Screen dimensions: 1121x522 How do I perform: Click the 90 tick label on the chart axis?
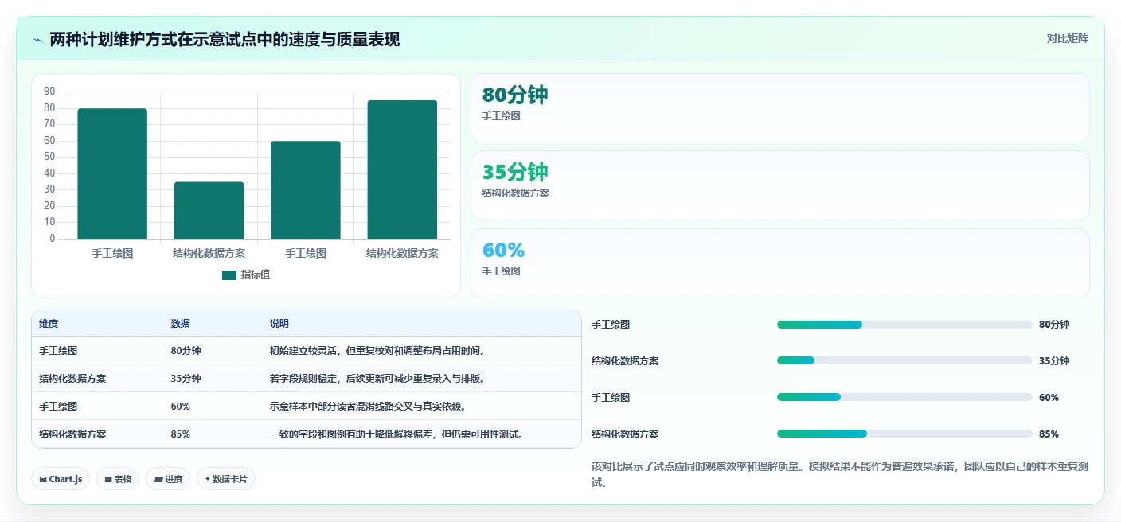click(x=49, y=92)
